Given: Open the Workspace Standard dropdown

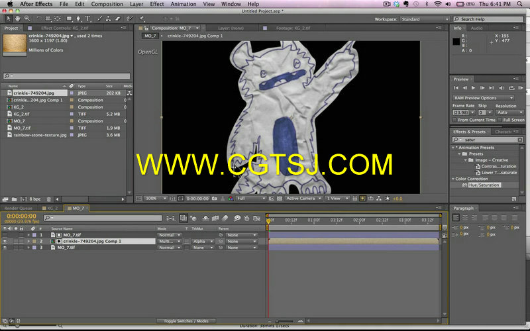Looking at the screenshot, I should tap(425, 19).
